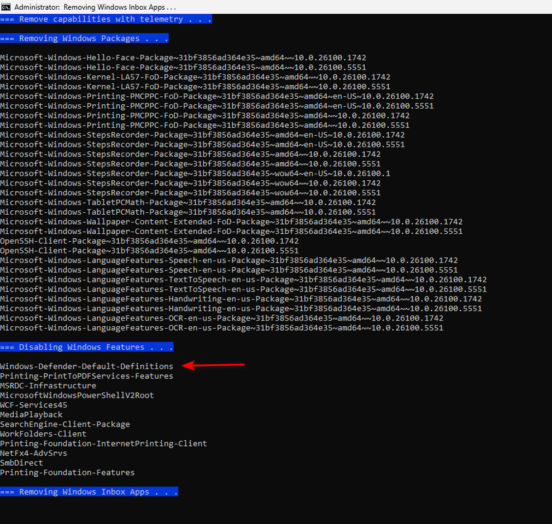This screenshot has width=552, height=524.
Task: Click StepsRecorder wow64~~ line ending 1742
Action: (x=191, y=183)
